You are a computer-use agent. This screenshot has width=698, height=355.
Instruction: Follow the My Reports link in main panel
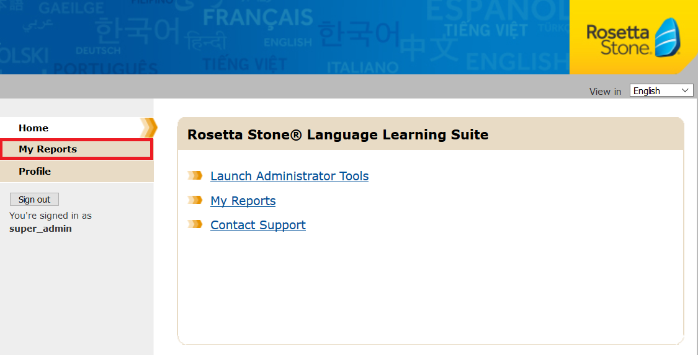click(243, 201)
